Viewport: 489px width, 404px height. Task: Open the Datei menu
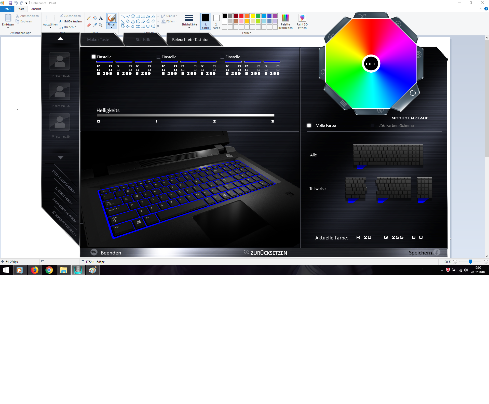pos(7,9)
